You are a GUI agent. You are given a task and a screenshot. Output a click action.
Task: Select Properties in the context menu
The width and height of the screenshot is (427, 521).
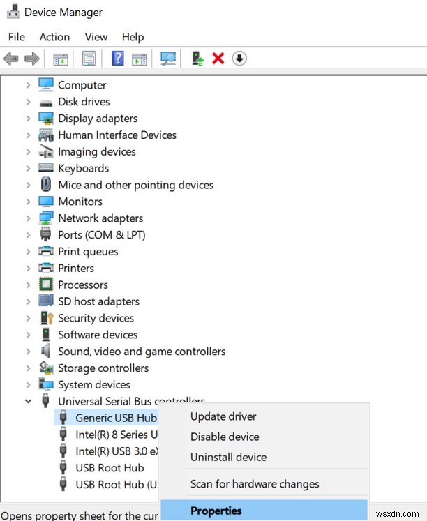264,510
